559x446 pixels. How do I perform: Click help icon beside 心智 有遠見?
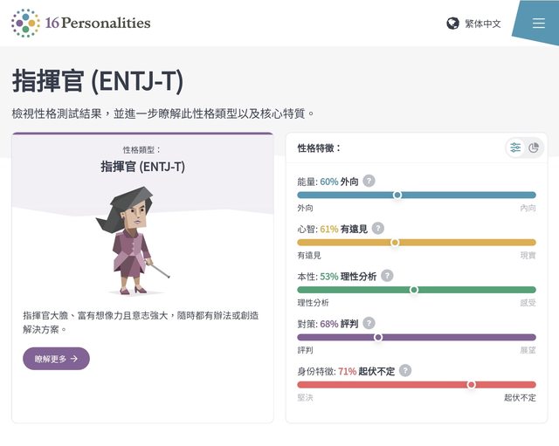pyautogui.click(x=377, y=229)
